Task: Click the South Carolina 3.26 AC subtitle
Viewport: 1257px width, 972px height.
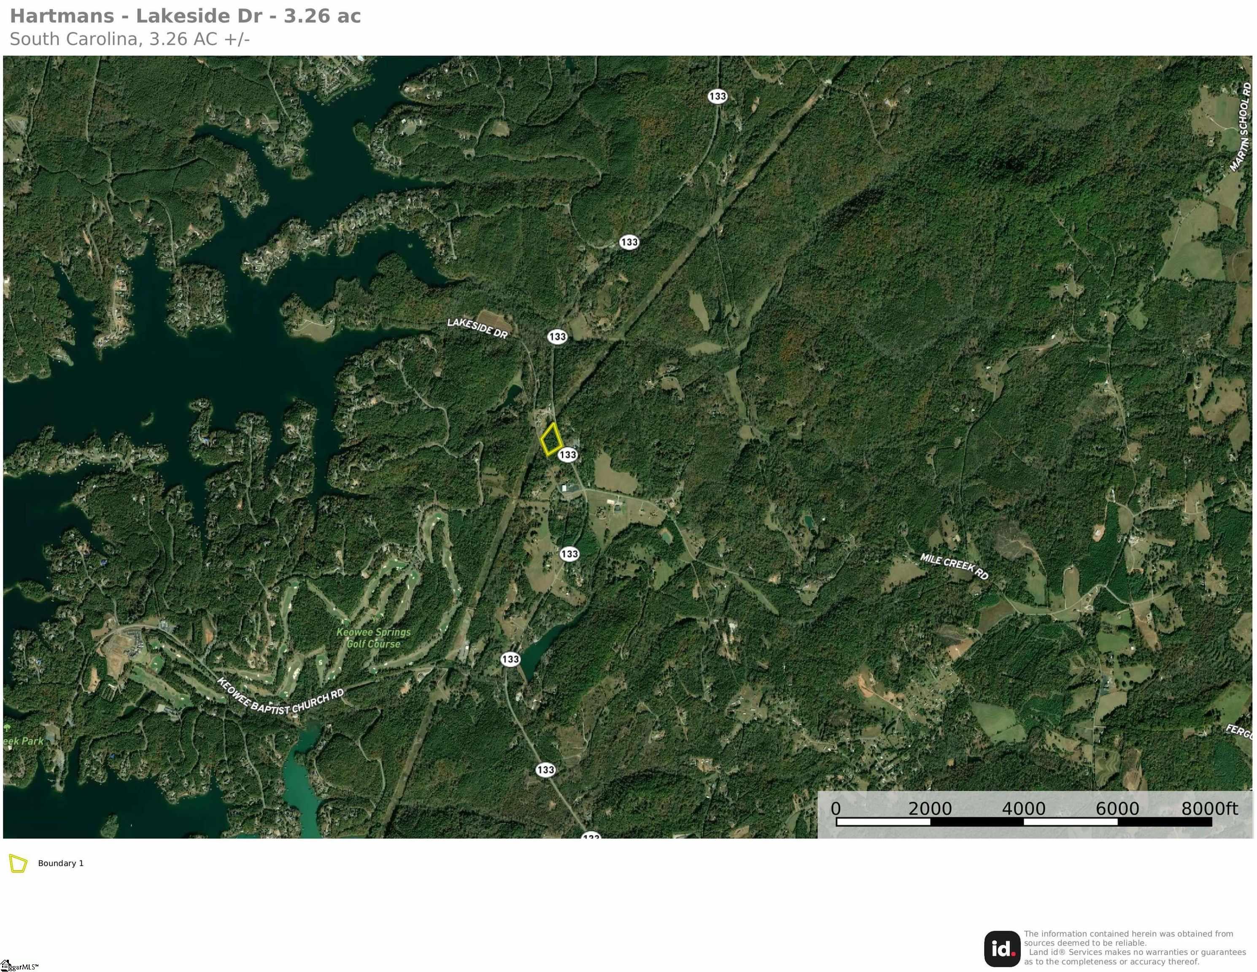Action: (x=129, y=39)
